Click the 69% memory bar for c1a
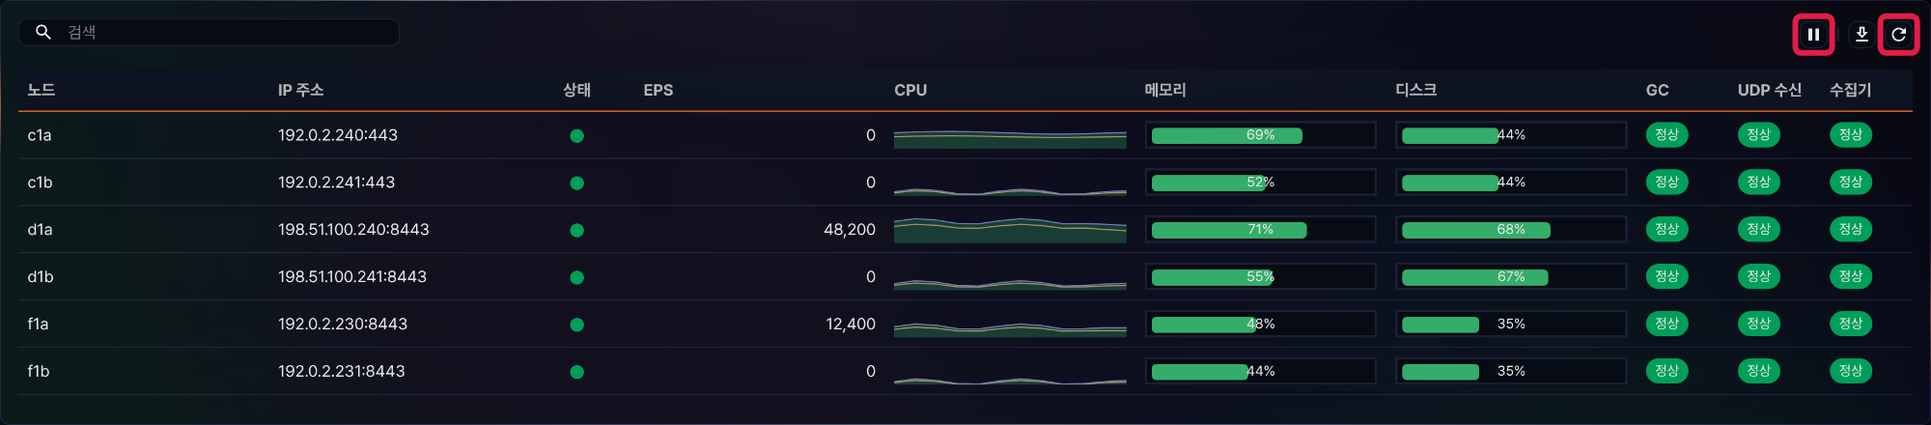 point(1260,135)
